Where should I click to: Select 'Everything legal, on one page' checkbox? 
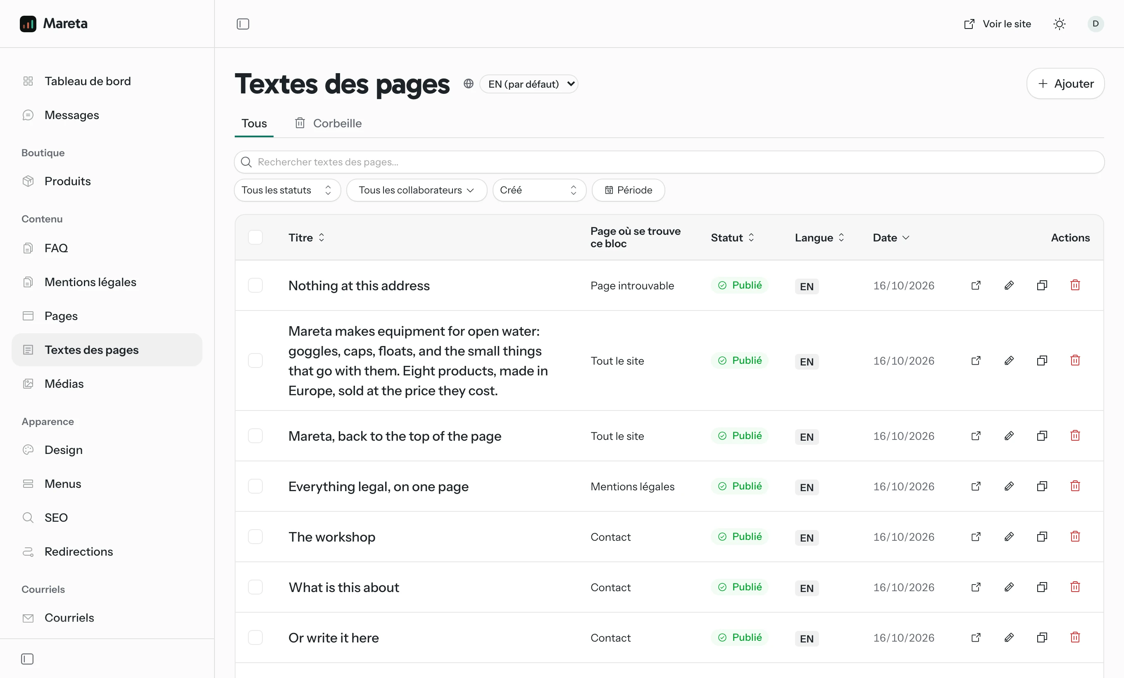click(255, 486)
